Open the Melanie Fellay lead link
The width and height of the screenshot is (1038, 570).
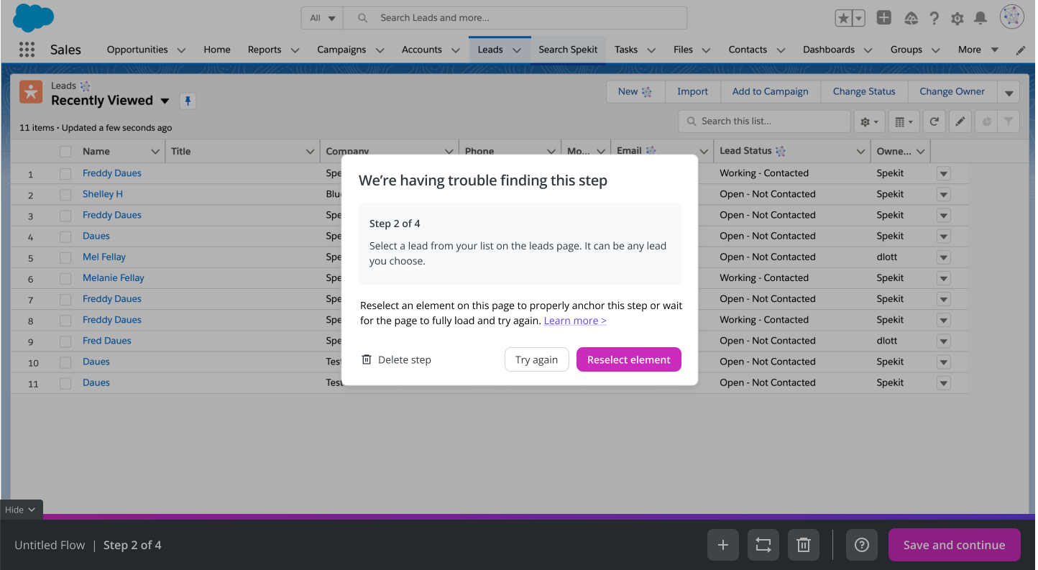pyautogui.click(x=114, y=278)
